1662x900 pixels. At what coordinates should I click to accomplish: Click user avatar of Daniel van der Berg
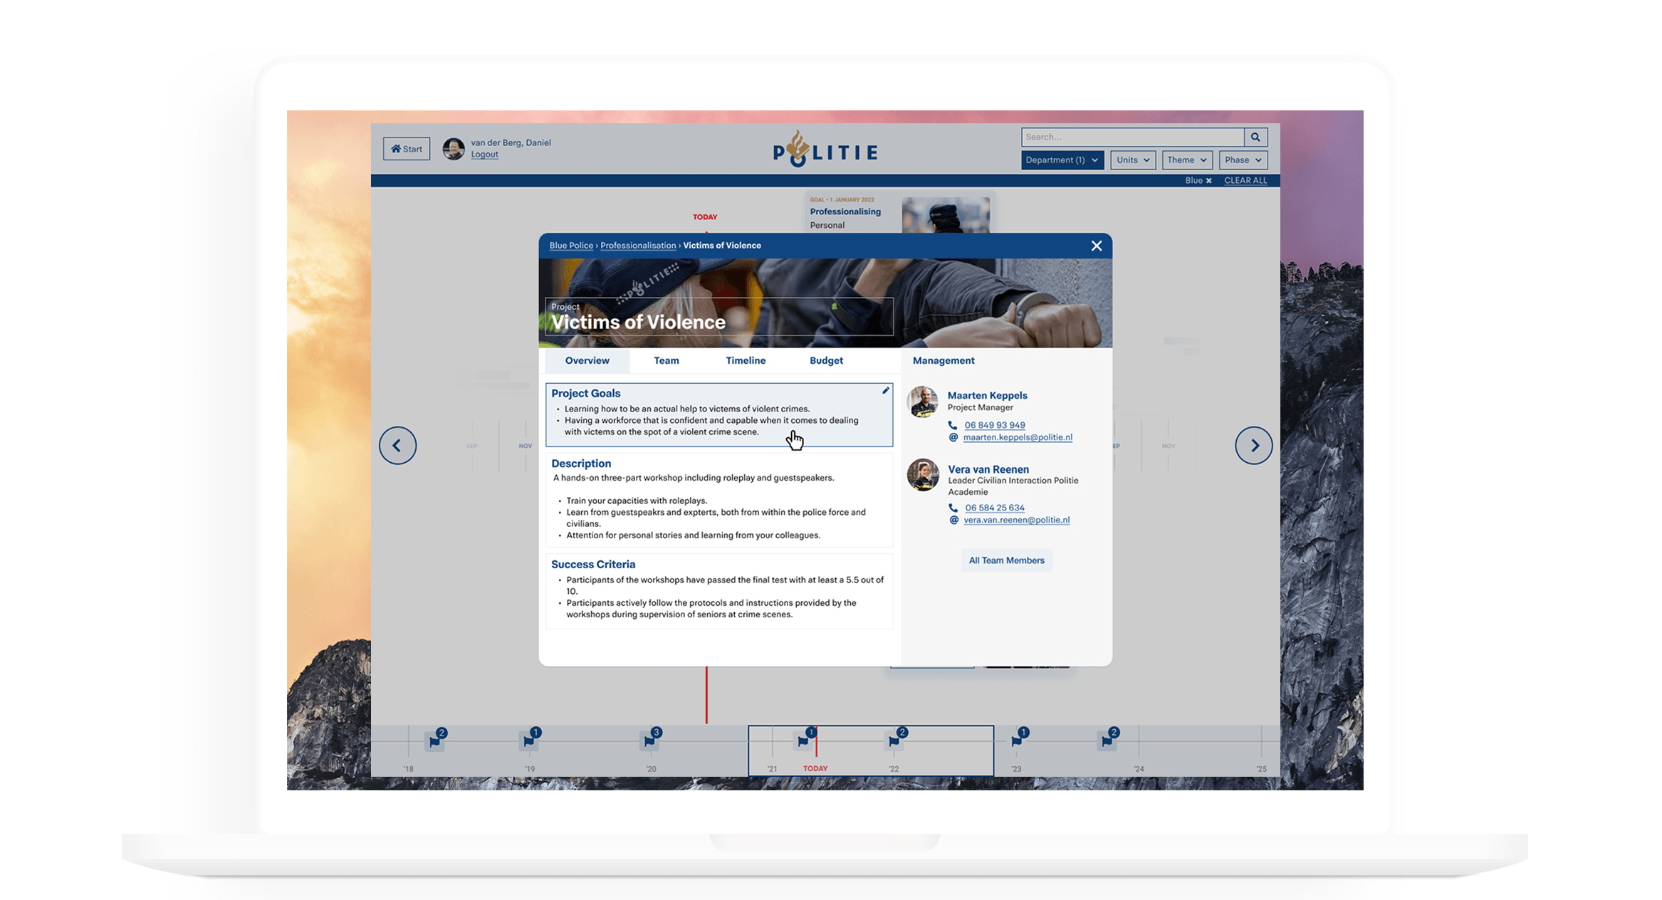pyautogui.click(x=454, y=149)
